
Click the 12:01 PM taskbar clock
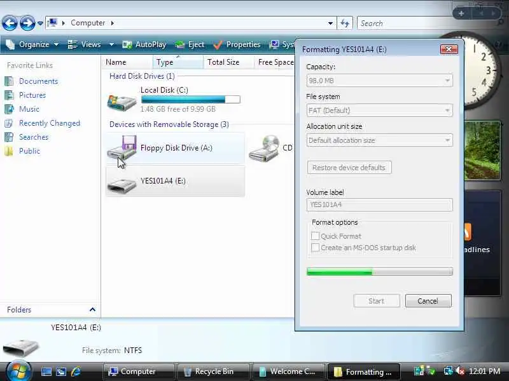click(x=485, y=371)
